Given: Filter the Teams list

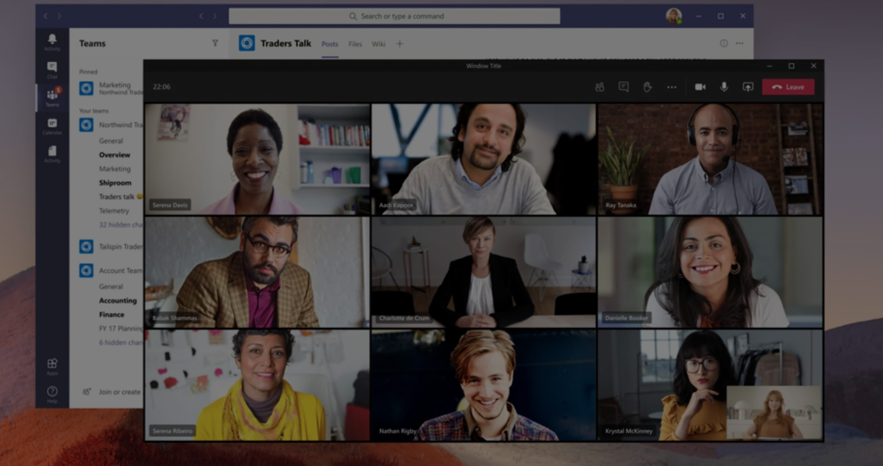Looking at the screenshot, I should 215,43.
